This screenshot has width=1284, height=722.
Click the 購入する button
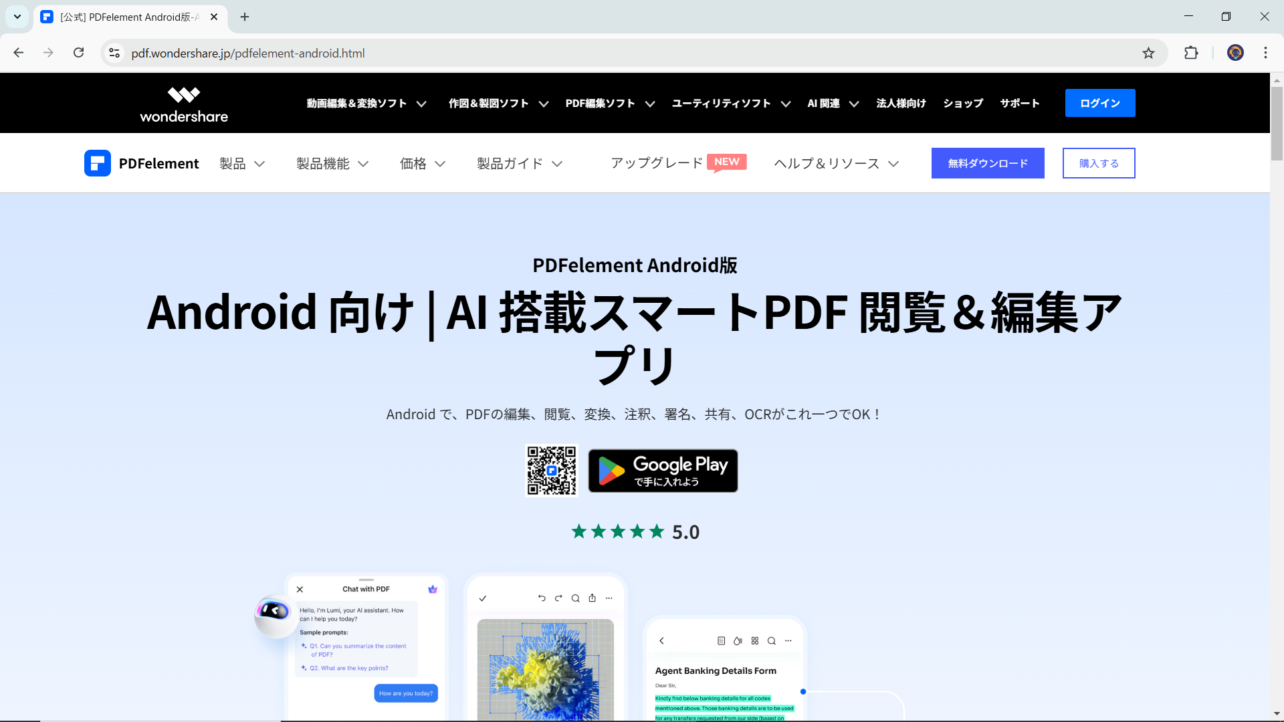click(x=1099, y=163)
